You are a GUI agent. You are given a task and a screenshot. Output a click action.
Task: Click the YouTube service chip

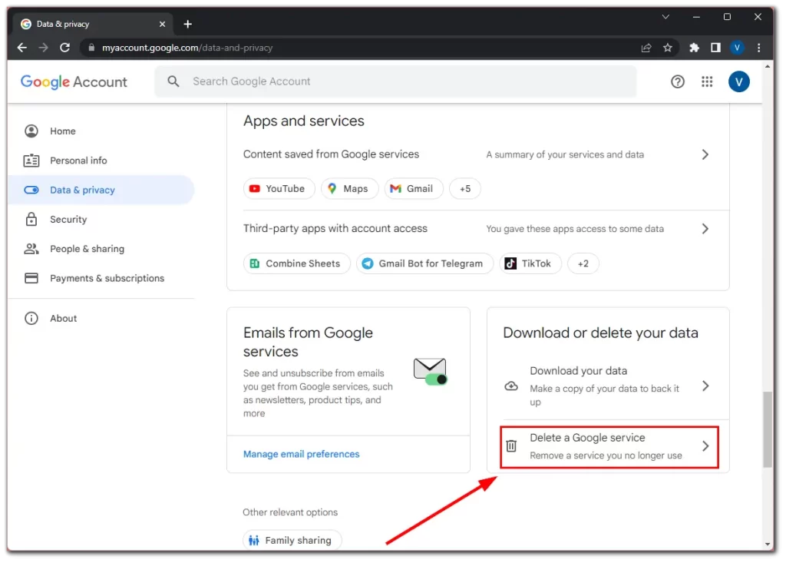(279, 189)
